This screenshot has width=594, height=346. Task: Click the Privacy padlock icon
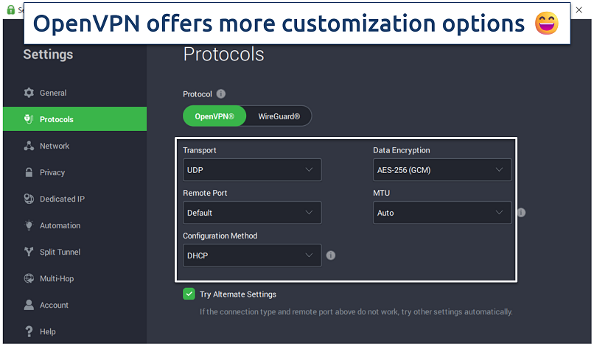click(x=29, y=172)
